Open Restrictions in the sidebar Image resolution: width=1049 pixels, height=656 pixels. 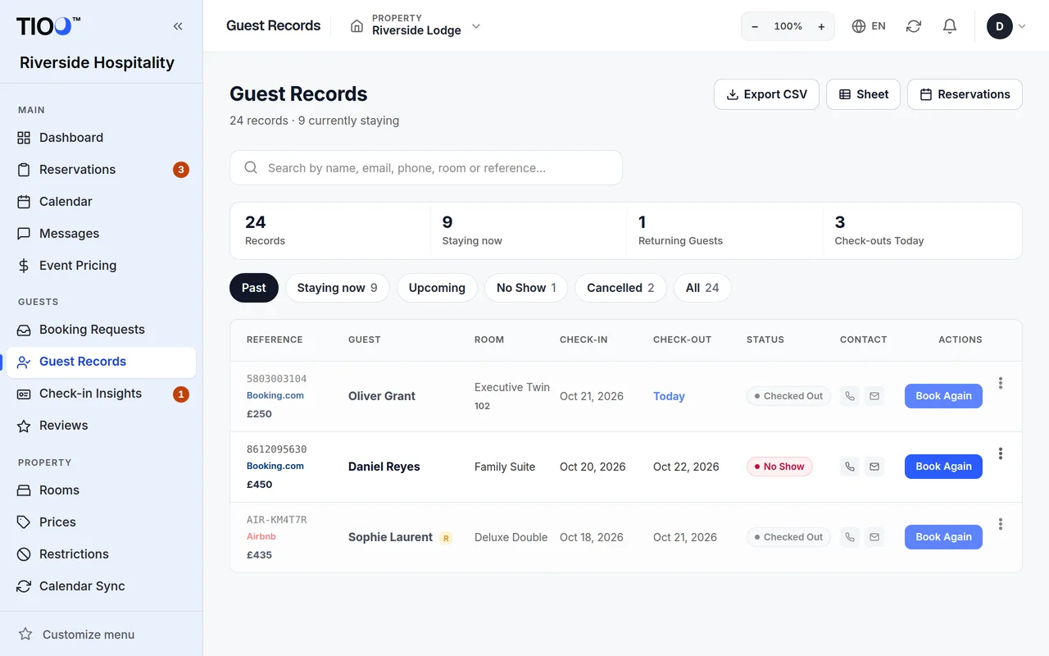click(101, 554)
